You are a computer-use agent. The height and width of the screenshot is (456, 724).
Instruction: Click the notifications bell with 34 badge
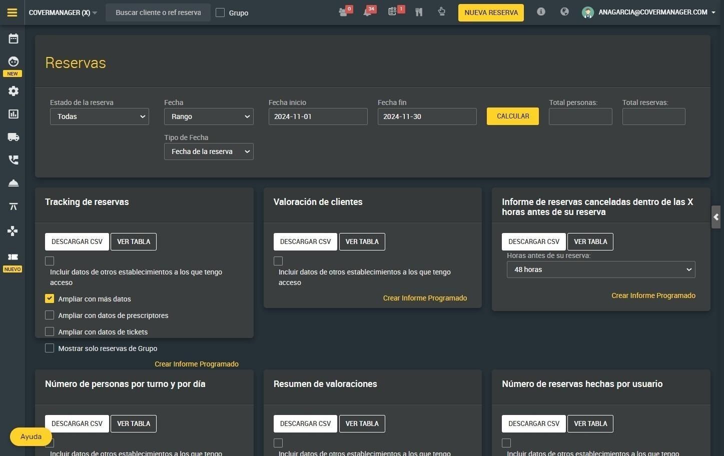click(369, 11)
